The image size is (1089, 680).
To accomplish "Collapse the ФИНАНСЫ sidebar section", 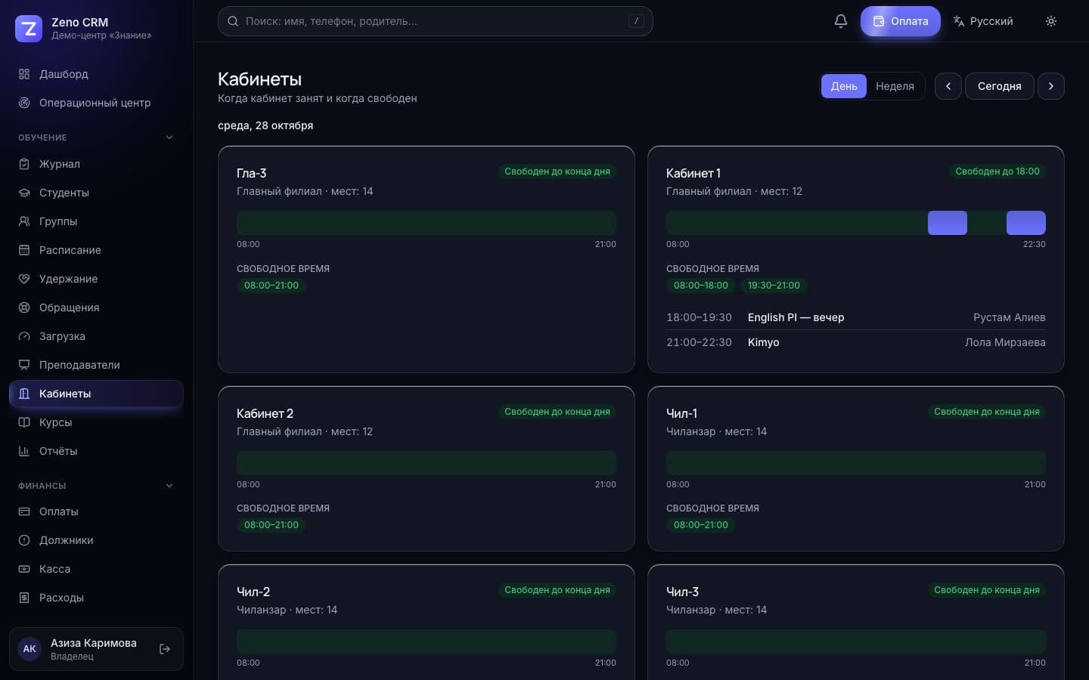I will click(96, 486).
